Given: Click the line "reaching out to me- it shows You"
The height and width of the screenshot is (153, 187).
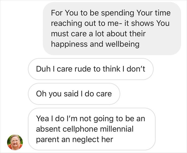Looking at the screenshot, I should pos(110,23).
